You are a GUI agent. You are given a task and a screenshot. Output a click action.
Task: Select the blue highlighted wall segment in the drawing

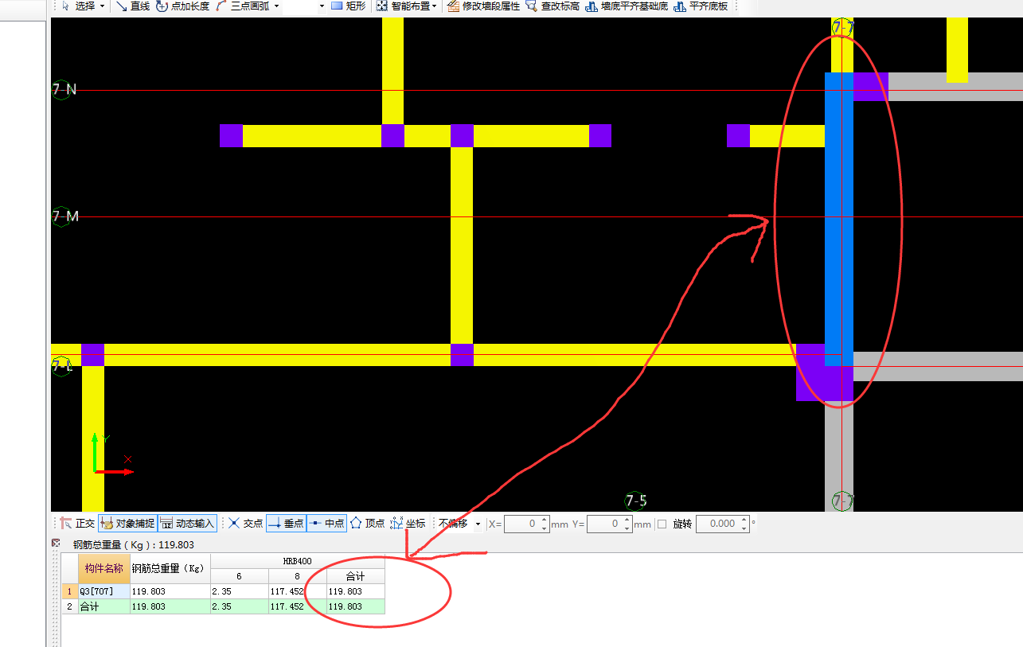point(839,219)
